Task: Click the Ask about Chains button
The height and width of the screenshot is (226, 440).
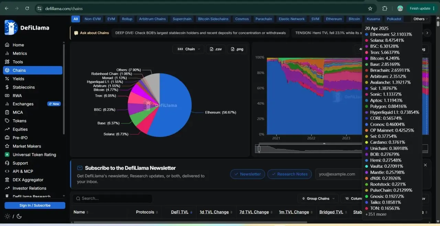Action: [x=91, y=33]
